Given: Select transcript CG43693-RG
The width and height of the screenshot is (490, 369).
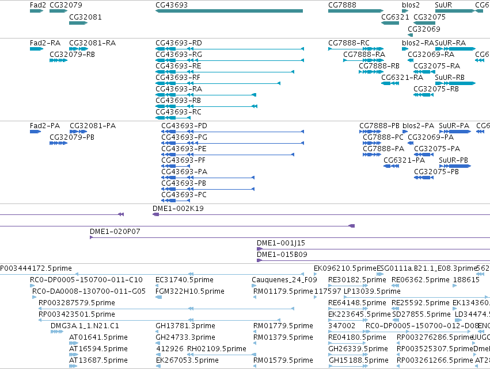Looking at the screenshot, I should click(230, 60).
